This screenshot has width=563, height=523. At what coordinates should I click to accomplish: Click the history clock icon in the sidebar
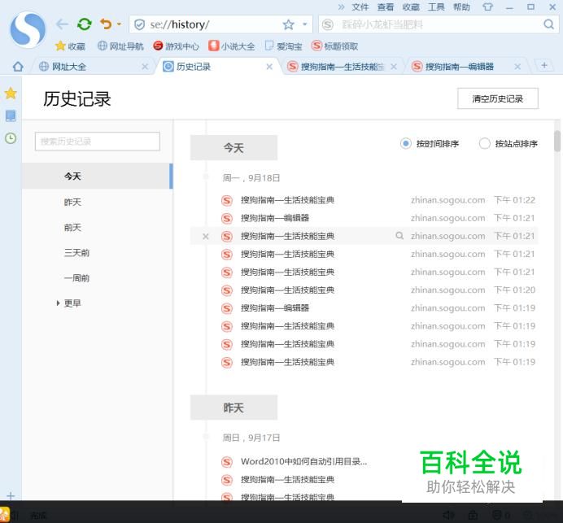(11, 138)
